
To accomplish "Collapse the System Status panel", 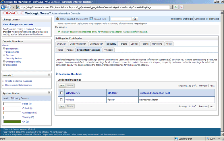I will (x=49, y=93).
